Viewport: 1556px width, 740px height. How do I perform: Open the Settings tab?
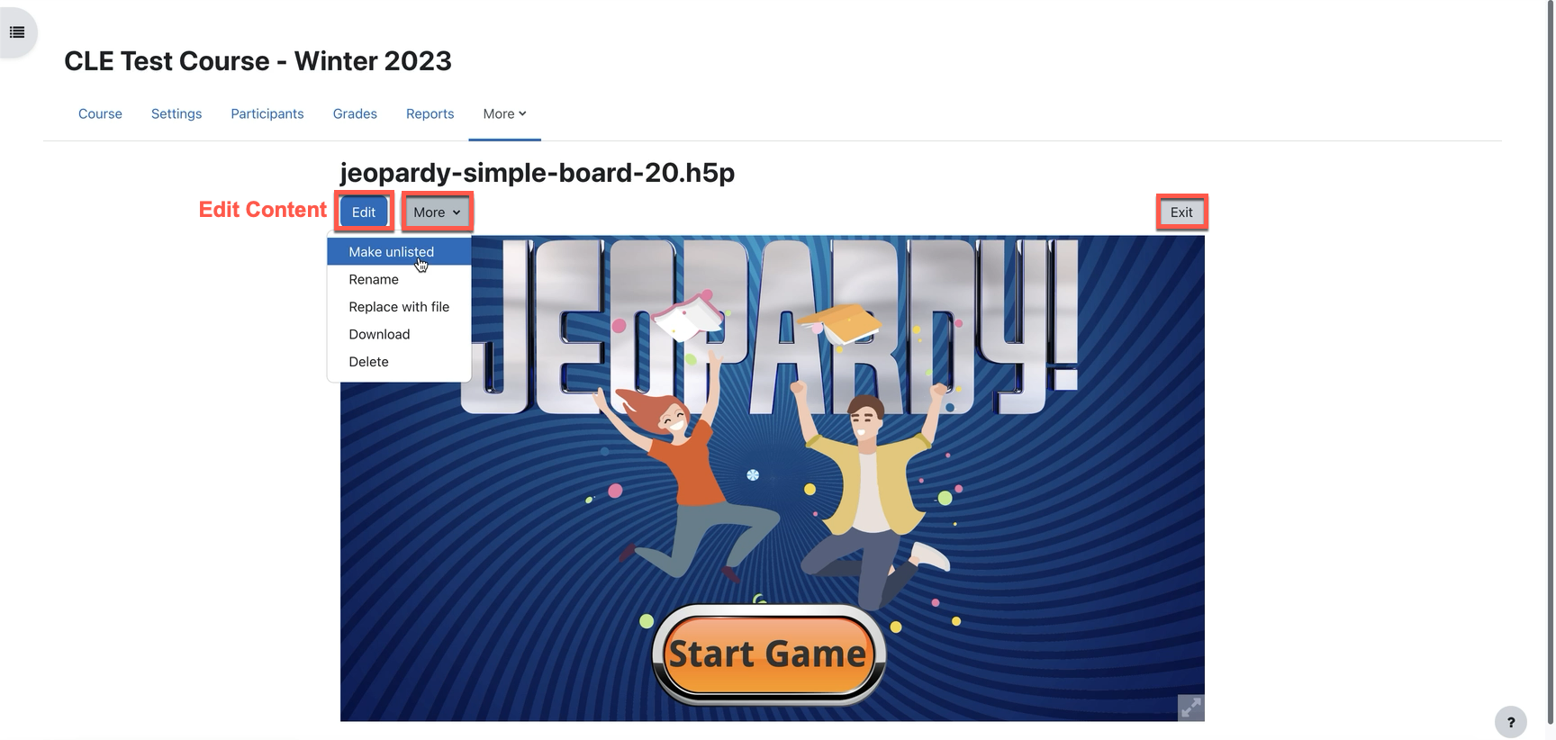point(176,113)
